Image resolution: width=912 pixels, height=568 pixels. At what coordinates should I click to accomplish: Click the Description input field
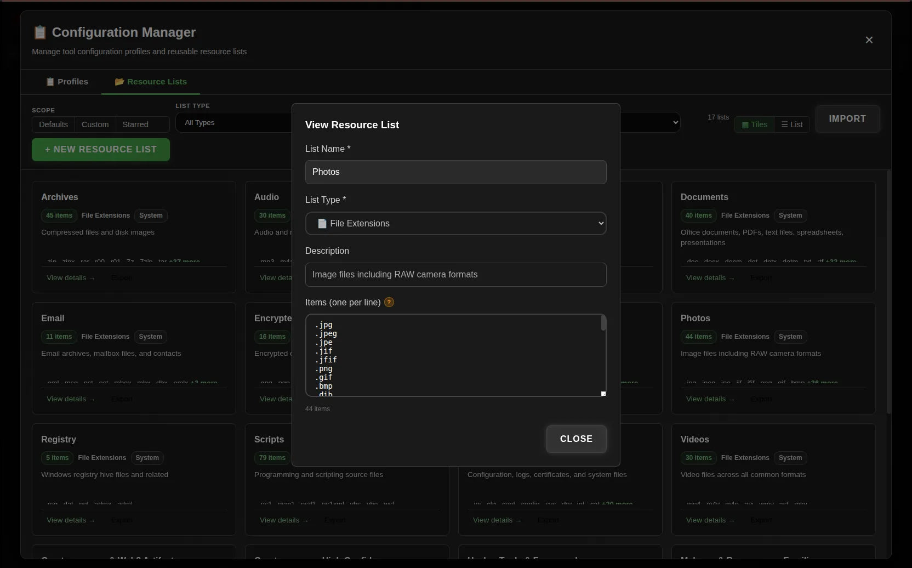[455, 275]
